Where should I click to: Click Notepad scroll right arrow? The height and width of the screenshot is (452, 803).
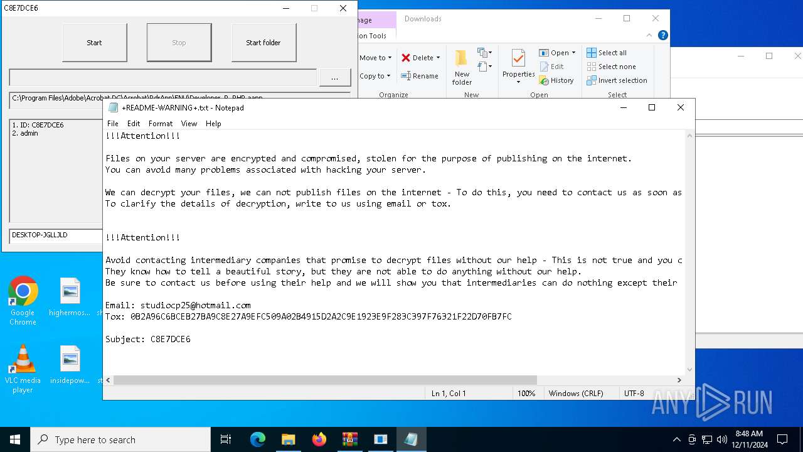679,380
